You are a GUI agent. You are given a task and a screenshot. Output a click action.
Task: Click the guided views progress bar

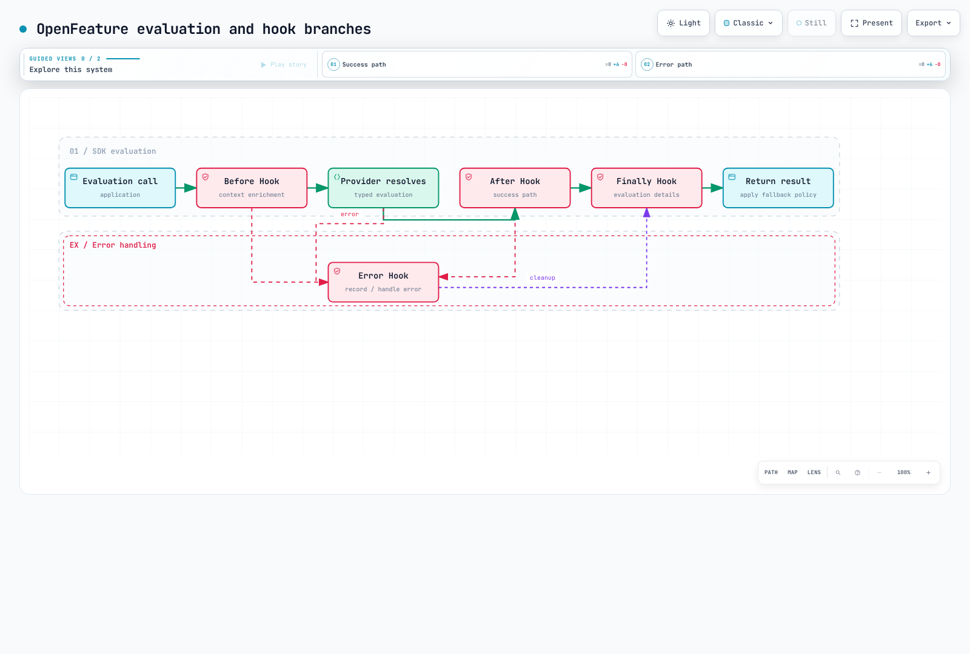123,59
